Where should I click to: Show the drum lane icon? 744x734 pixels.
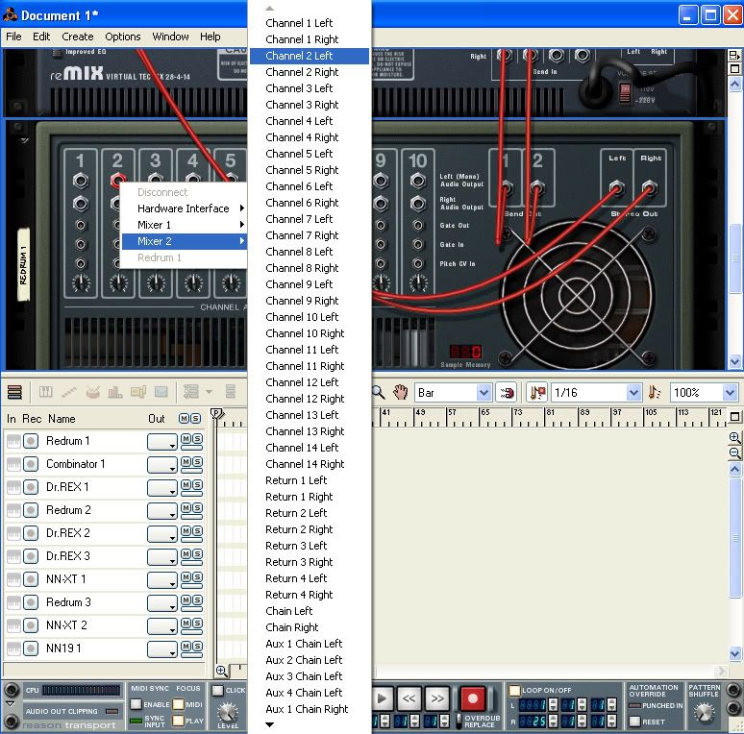pos(92,392)
